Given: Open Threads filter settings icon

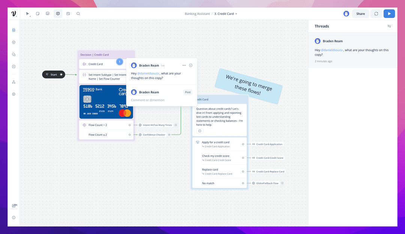Looking at the screenshot, I should click(x=389, y=26).
